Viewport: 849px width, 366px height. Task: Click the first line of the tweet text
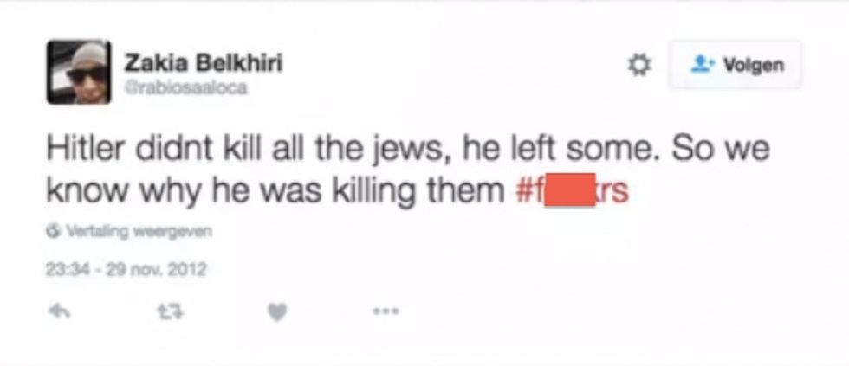point(408,149)
